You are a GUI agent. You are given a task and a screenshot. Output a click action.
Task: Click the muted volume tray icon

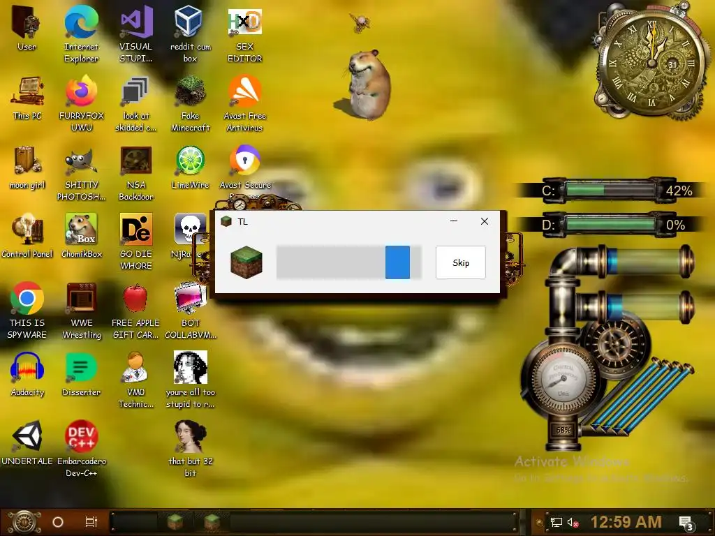[573, 522]
